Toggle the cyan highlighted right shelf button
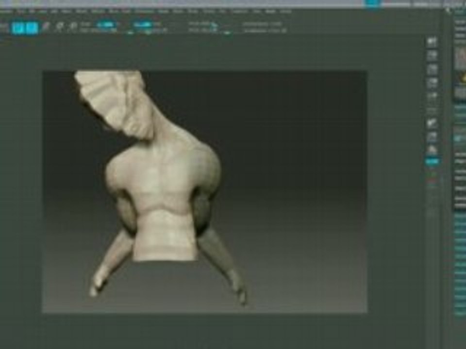This screenshot has height=349, width=466. point(432,161)
